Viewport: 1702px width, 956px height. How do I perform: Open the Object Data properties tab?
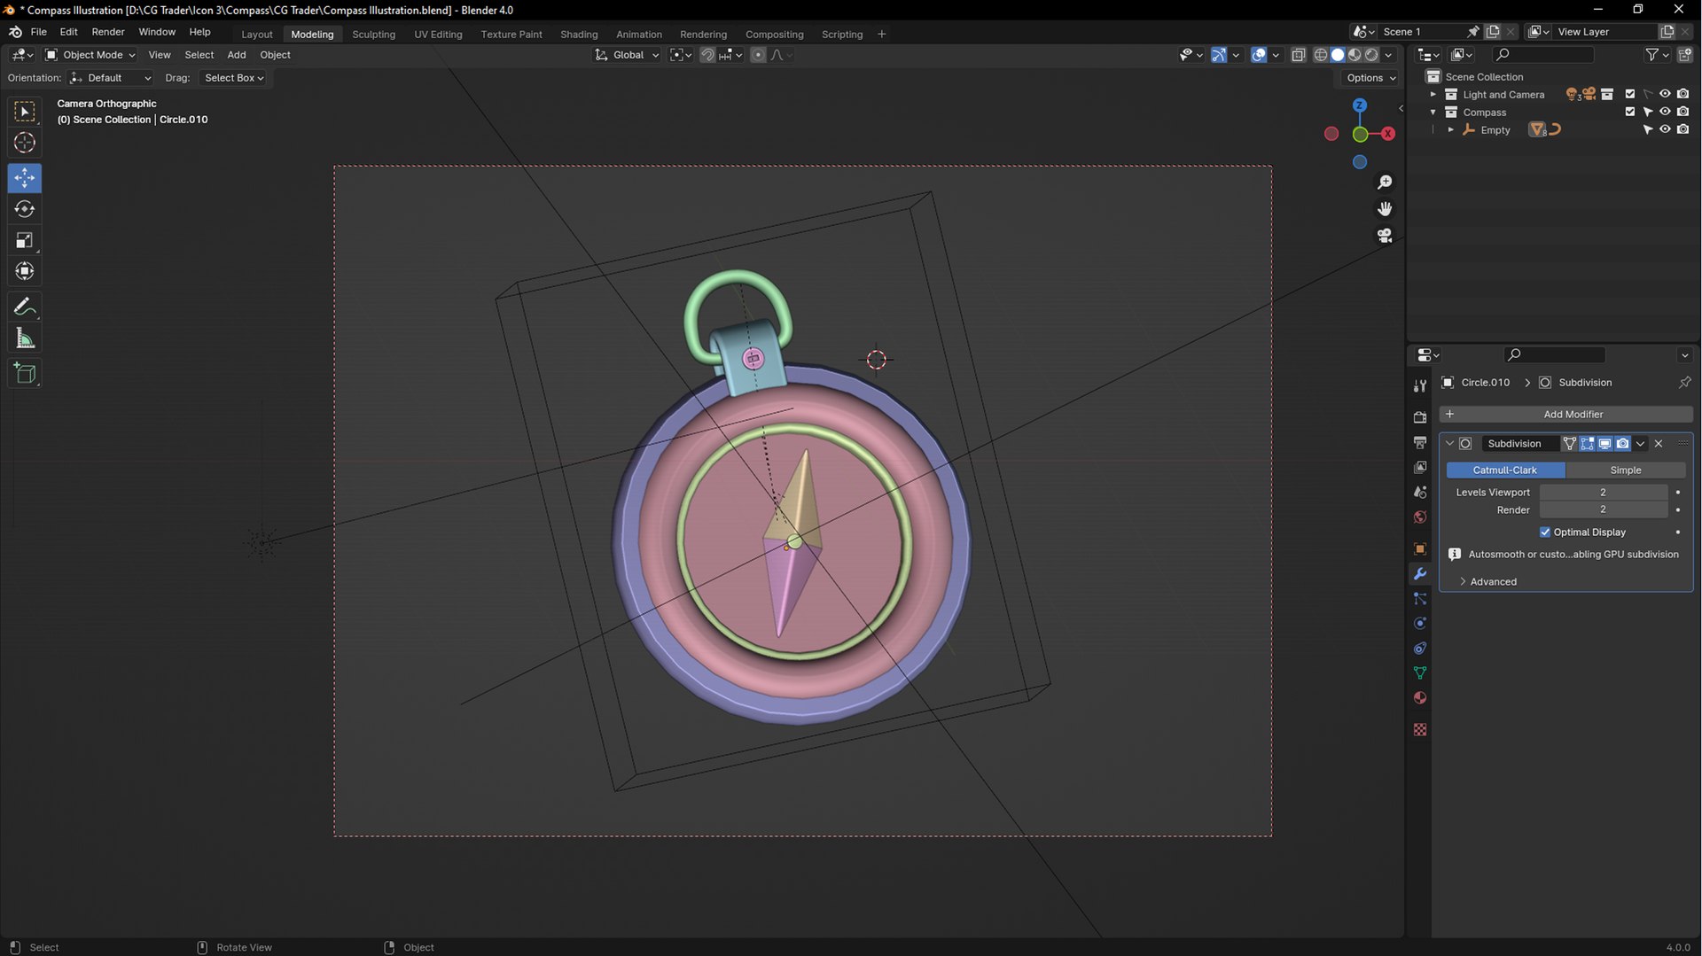[x=1420, y=673]
